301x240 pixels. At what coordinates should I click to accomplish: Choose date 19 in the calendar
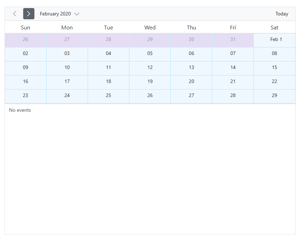pos(150,82)
